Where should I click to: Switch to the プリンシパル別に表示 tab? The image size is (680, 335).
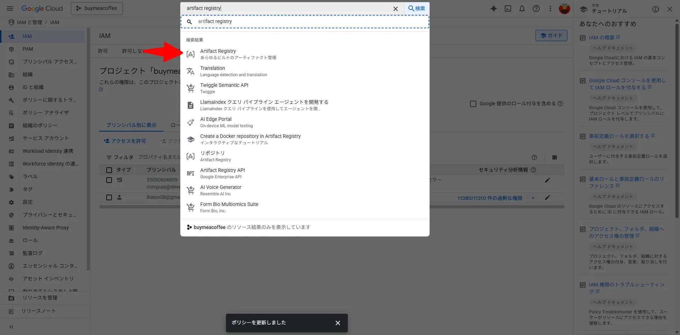131,125
